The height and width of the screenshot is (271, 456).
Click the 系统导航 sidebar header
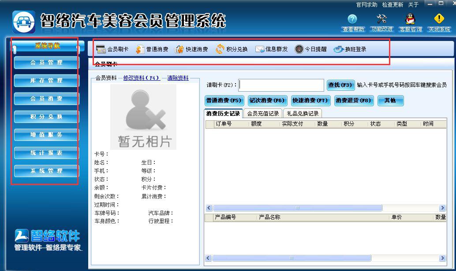click(47, 45)
